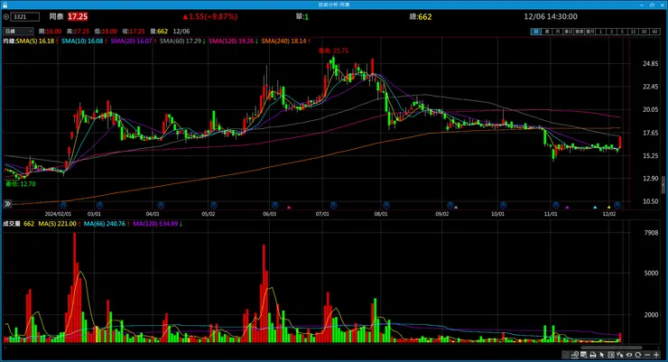668x362 pixels.
Task: Click the pink triangle event marker after 06/03
Action: [289, 207]
